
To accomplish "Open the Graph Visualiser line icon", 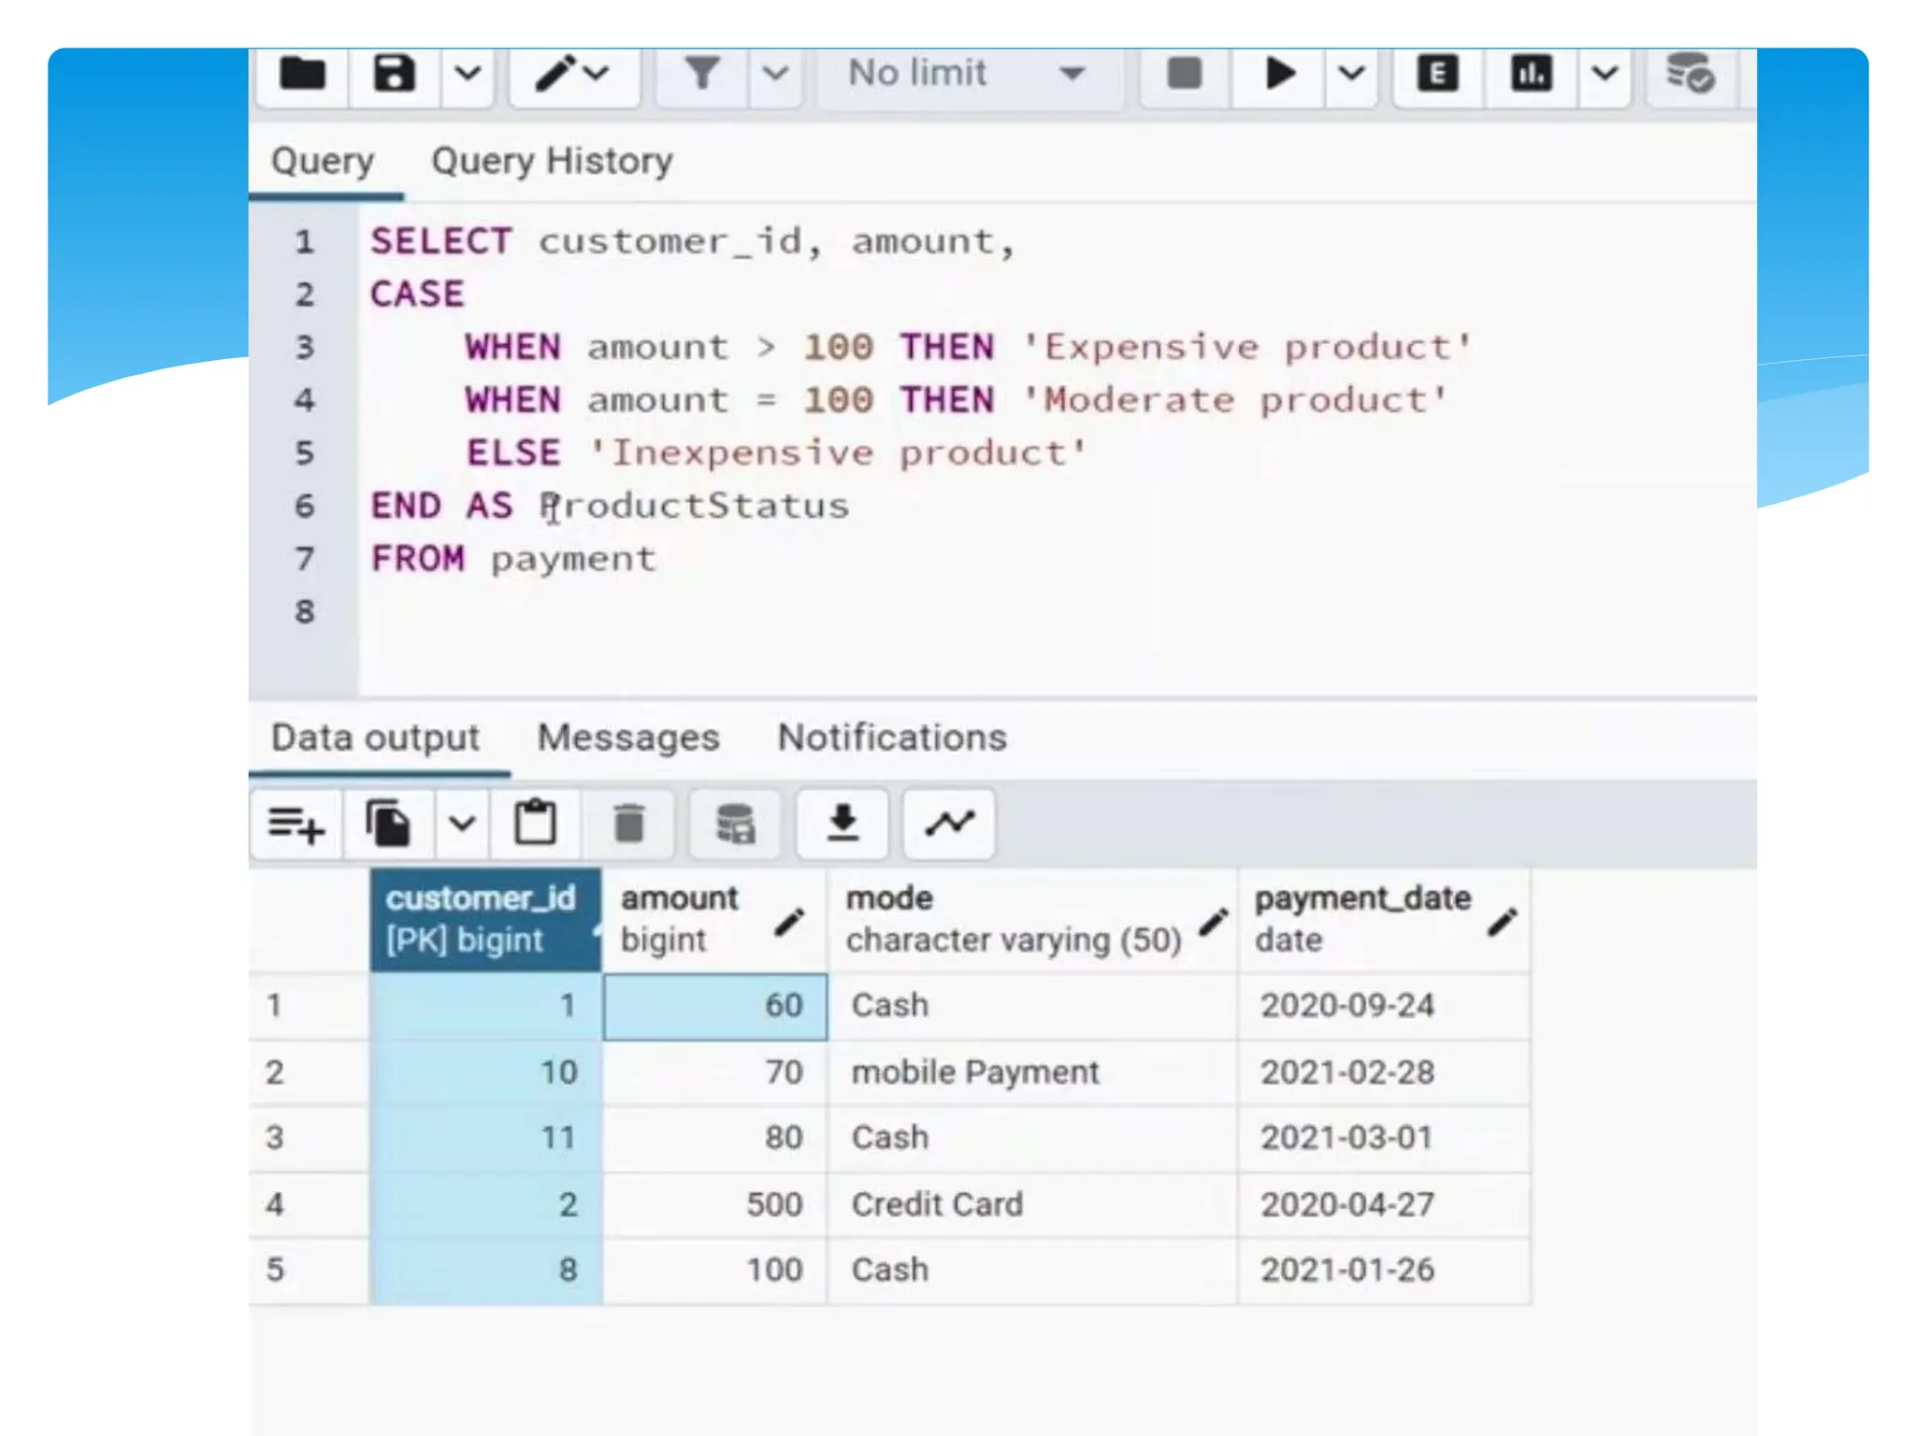I will click(x=949, y=824).
